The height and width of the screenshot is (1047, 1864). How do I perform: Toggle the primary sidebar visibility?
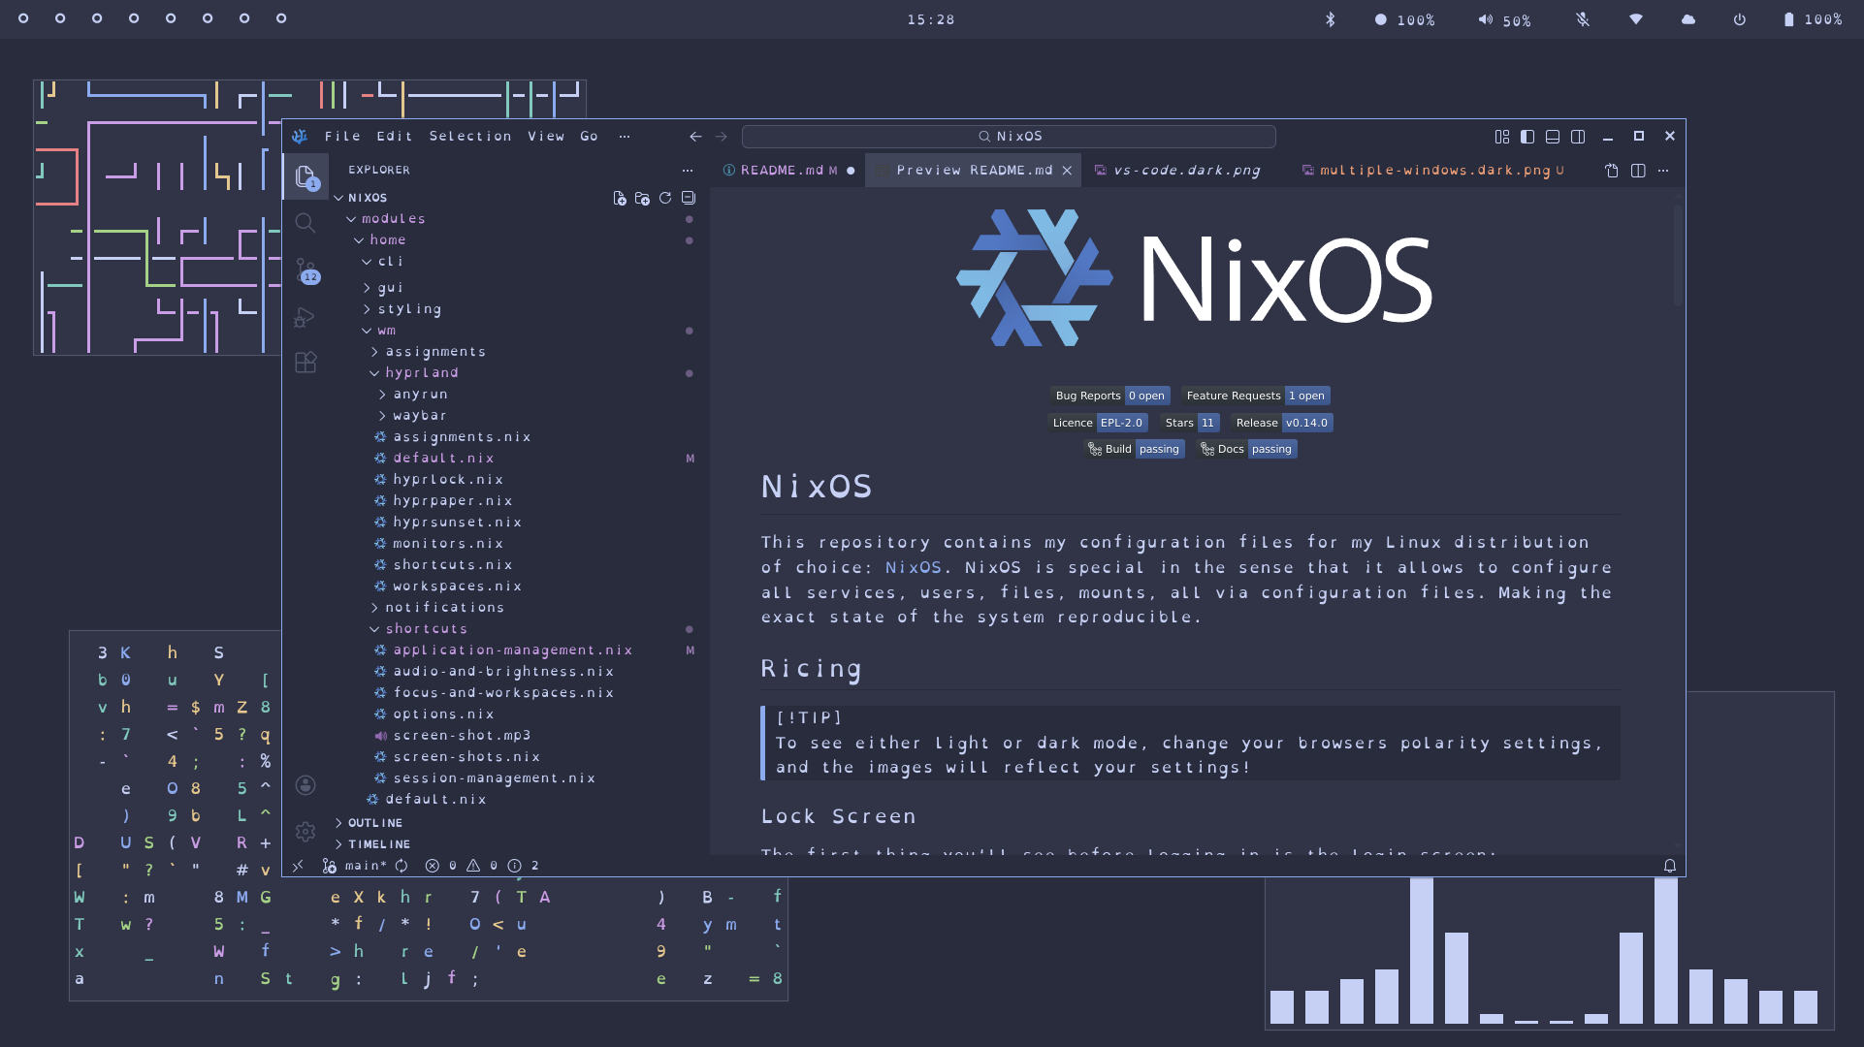(x=1527, y=136)
